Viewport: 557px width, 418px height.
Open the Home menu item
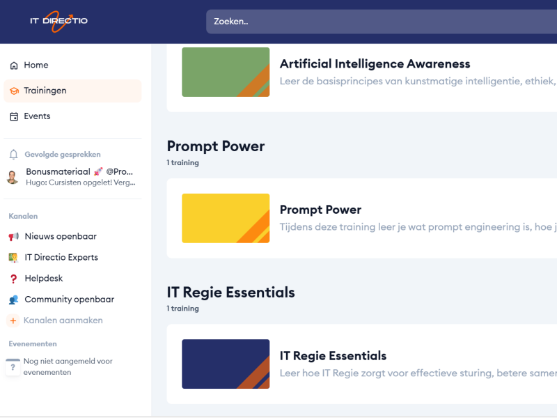(x=36, y=65)
